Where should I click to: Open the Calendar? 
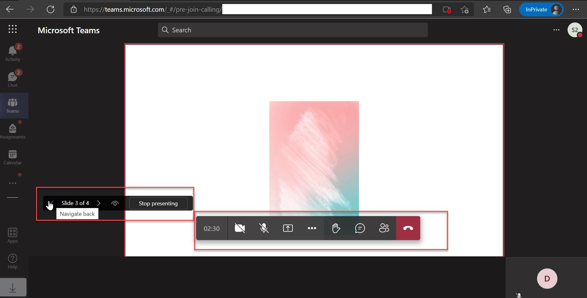12,157
